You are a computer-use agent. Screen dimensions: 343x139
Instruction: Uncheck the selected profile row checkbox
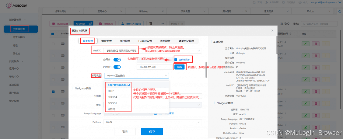[53, 92]
